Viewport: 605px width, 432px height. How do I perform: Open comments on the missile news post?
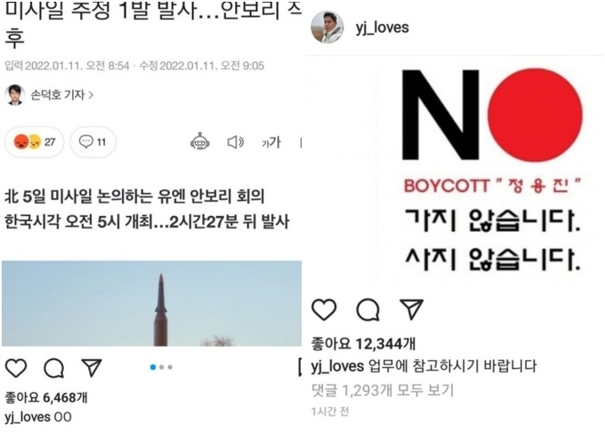(x=53, y=368)
